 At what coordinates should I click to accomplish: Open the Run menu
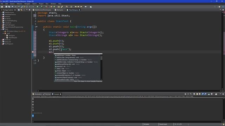47,4
